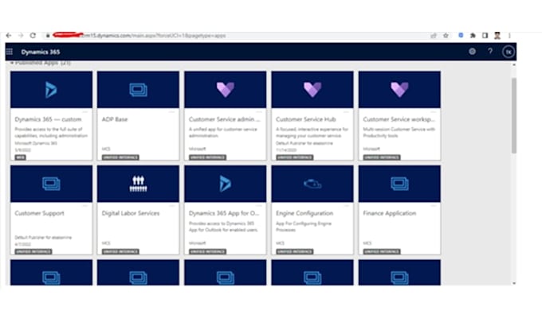
Task: Click the Web badge on Dynamics 365 — custom
Action: tap(21, 157)
